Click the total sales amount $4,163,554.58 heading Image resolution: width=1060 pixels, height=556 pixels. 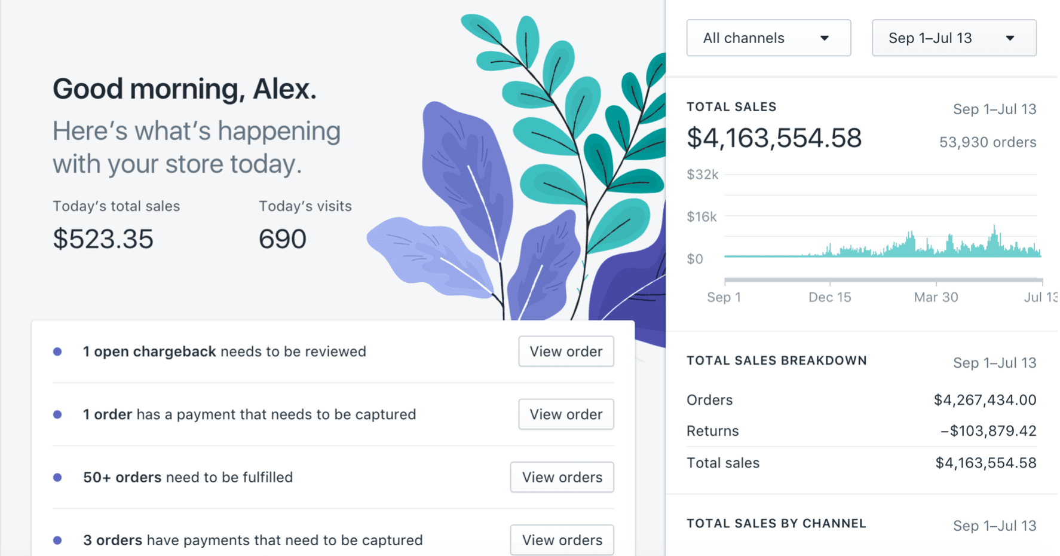point(774,138)
